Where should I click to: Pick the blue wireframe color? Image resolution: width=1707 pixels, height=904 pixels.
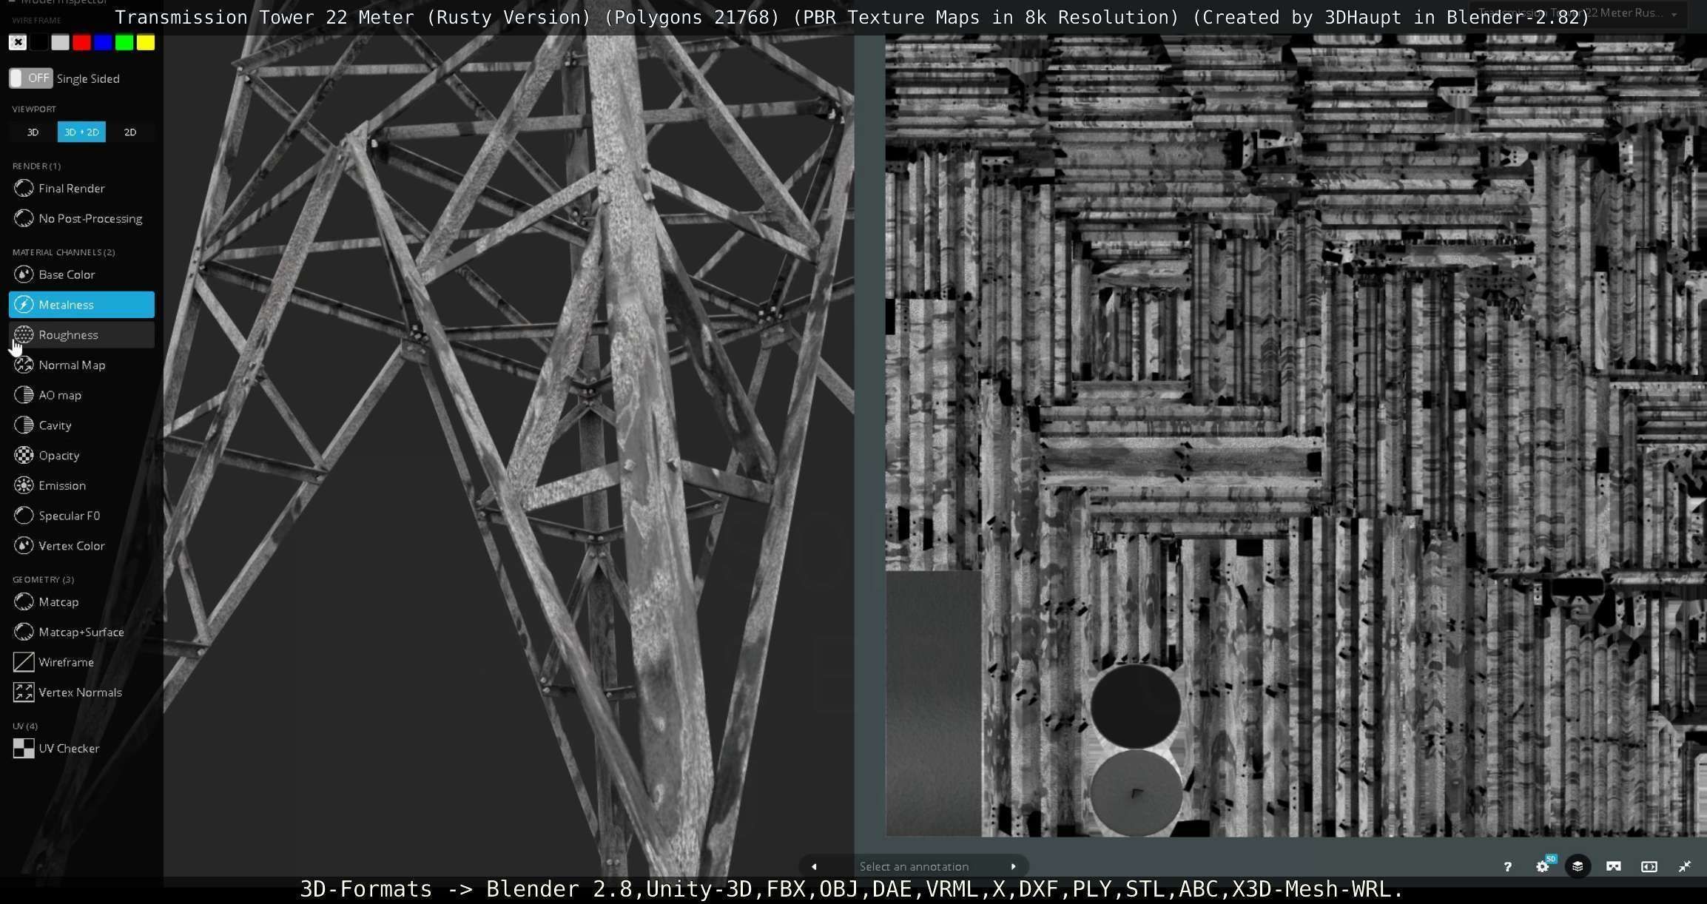coord(103,43)
